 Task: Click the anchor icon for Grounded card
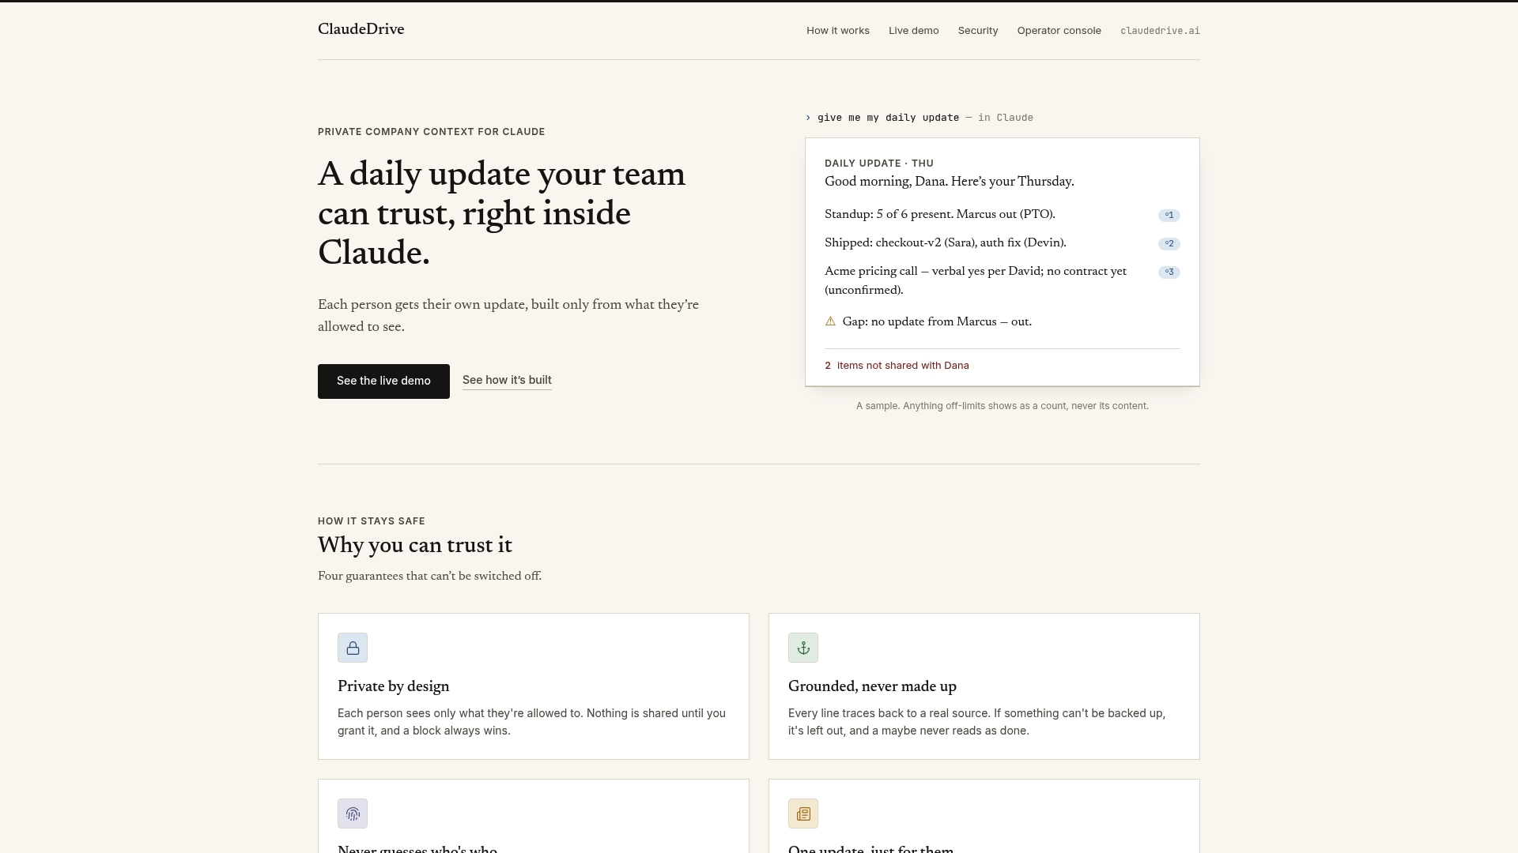tap(803, 648)
